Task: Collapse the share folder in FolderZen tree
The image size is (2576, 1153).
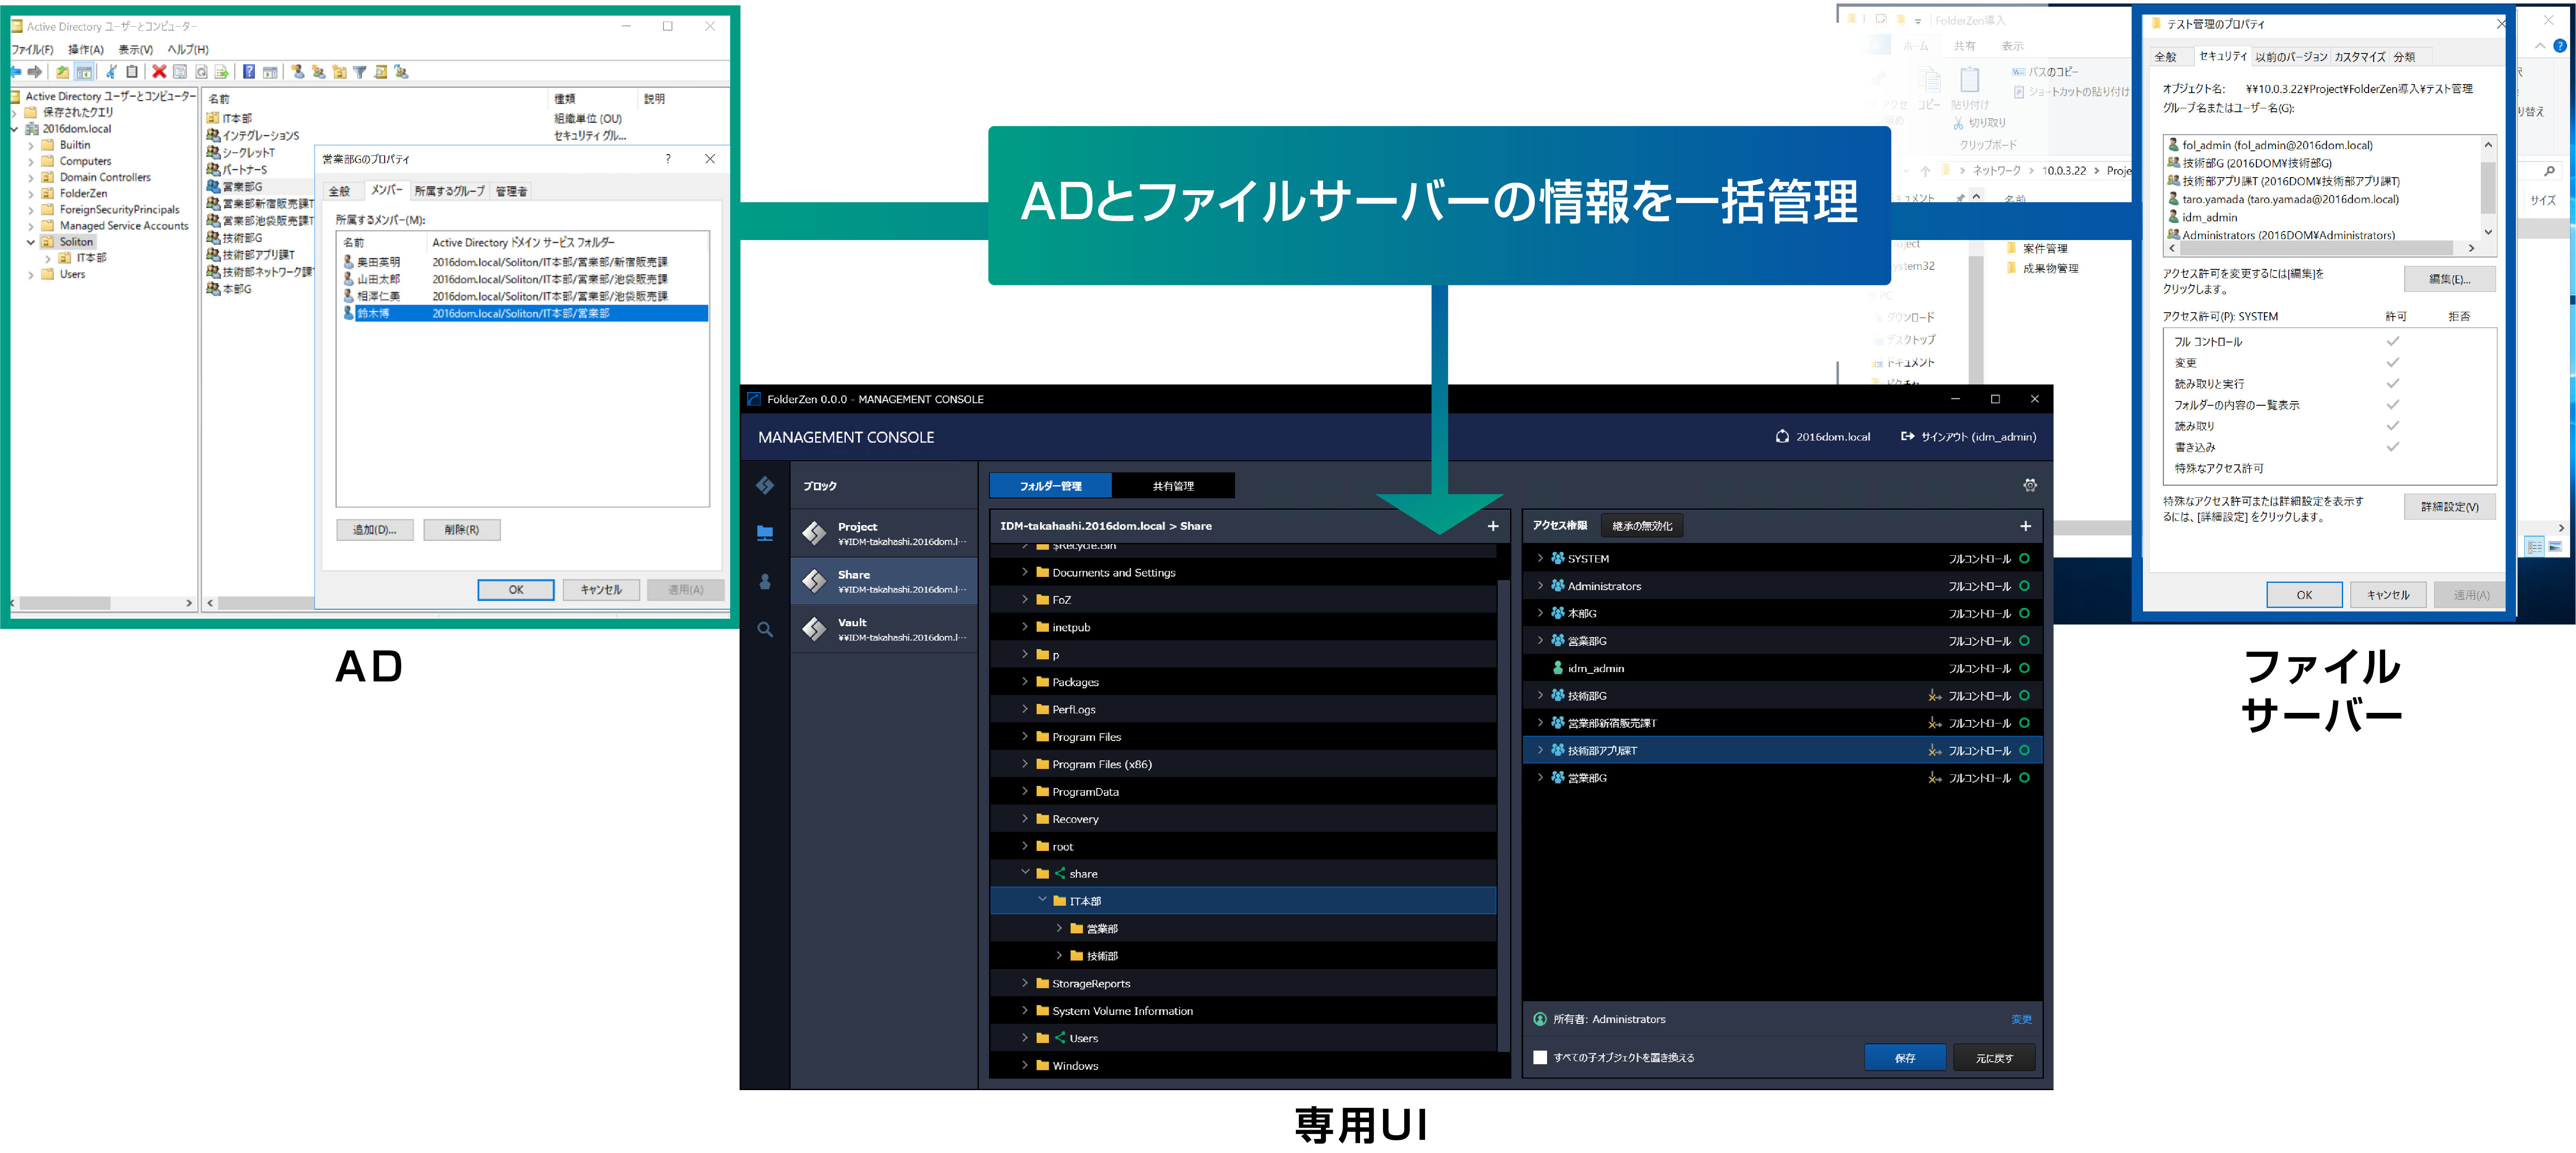Action: click(x=1025, y=873)
